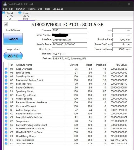Click the status icon for Power-On Hours row
The width and height of the screenshot is (134, 150).
point(6,87)
